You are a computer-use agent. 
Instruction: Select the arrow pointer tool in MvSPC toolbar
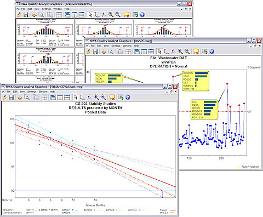159,52
